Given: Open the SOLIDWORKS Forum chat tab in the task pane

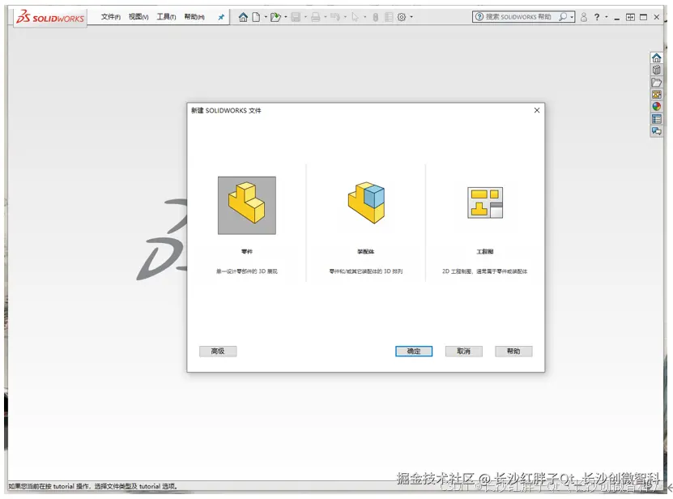Looking at the screenshot, I should click(x=656, y=131).
